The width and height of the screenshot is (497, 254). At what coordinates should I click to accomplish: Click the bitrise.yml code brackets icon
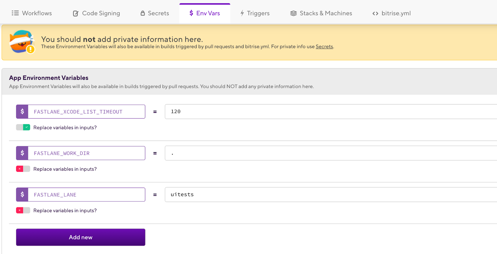pos(375,13)
